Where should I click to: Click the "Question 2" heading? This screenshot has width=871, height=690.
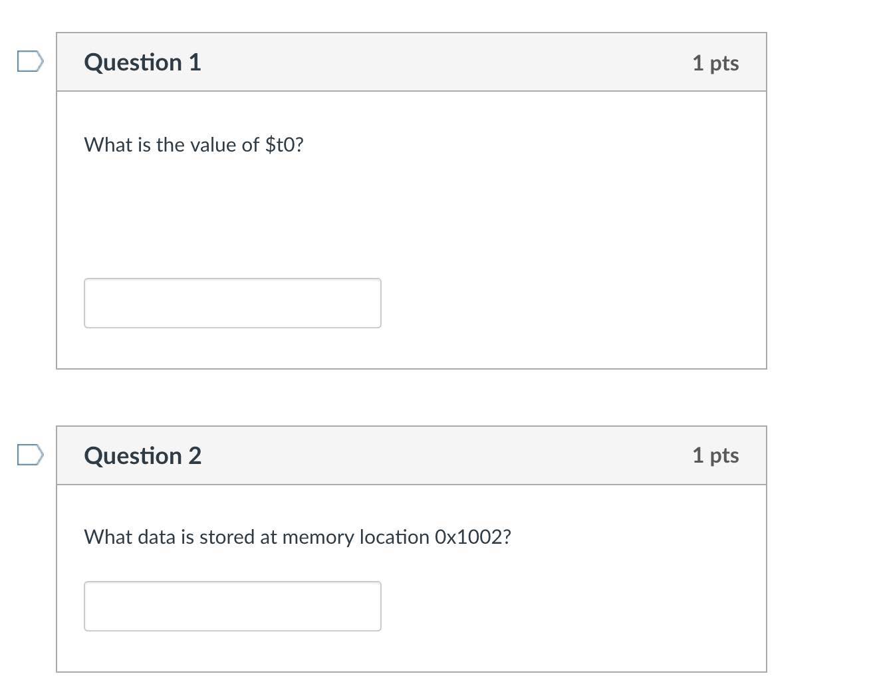pos(142,456)
